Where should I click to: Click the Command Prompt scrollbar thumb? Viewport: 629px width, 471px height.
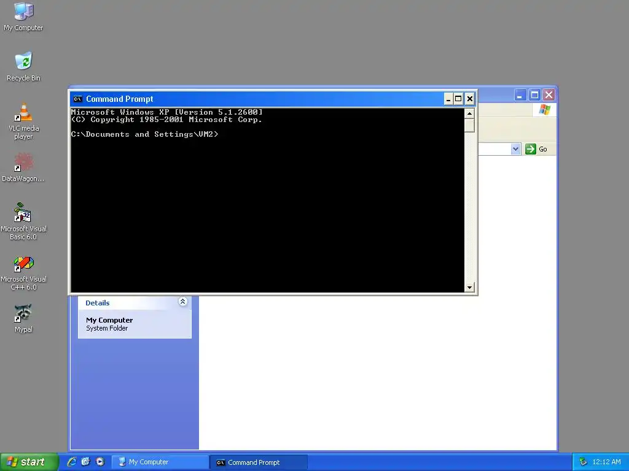469,125
